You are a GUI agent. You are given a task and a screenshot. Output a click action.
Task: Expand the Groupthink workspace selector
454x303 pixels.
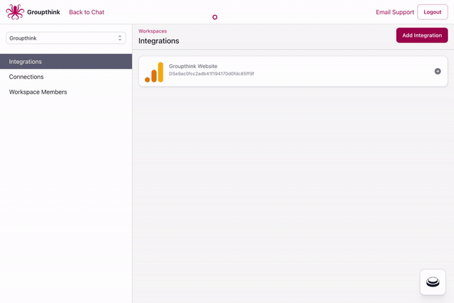click(x=66, y=38)
